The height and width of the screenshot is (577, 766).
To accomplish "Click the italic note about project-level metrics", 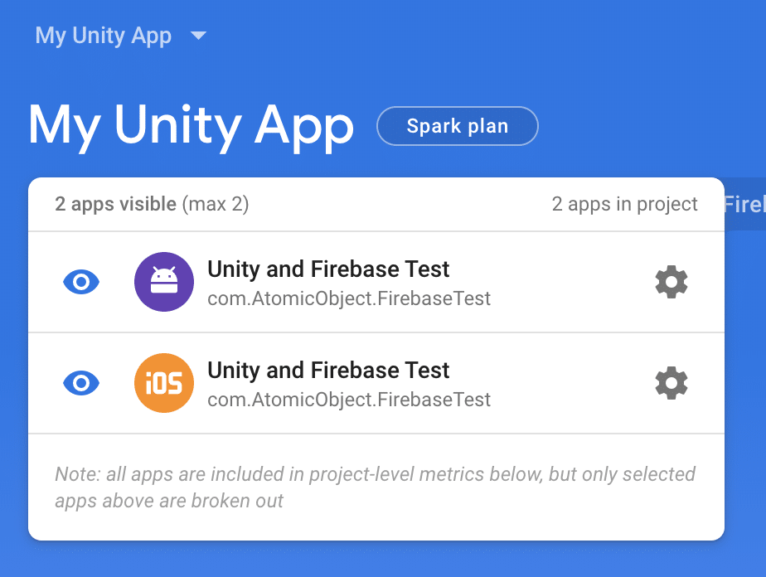I will click(376, 487).
